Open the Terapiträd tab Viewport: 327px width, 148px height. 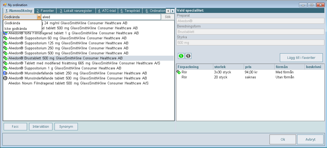pos(130,11)
